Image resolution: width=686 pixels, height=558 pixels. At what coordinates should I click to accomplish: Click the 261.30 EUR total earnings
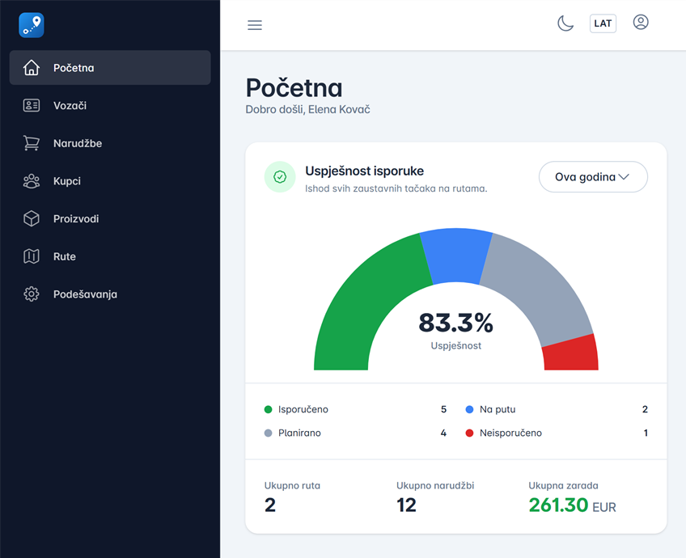572,505
